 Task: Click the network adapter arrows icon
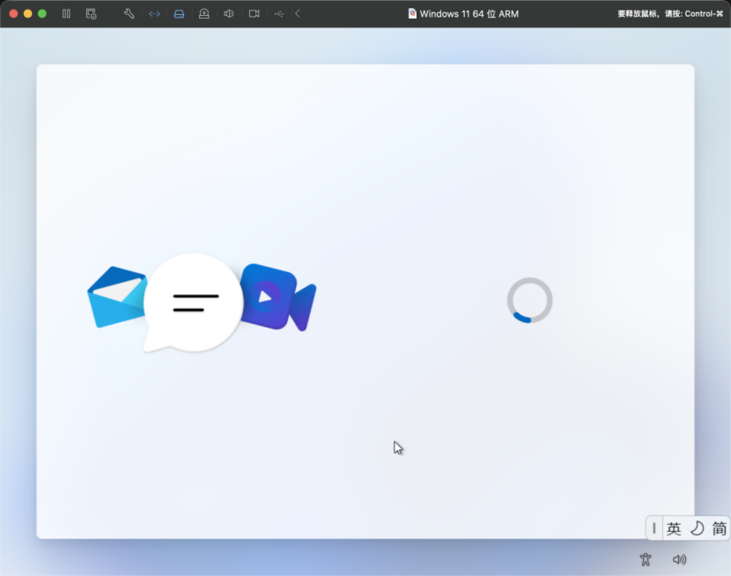pyautogui.click(x=154, y=14)
